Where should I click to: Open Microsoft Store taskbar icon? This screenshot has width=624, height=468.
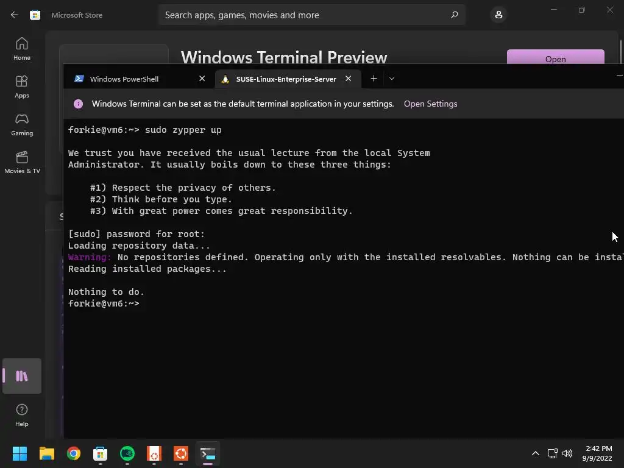[x=101, y=453]
